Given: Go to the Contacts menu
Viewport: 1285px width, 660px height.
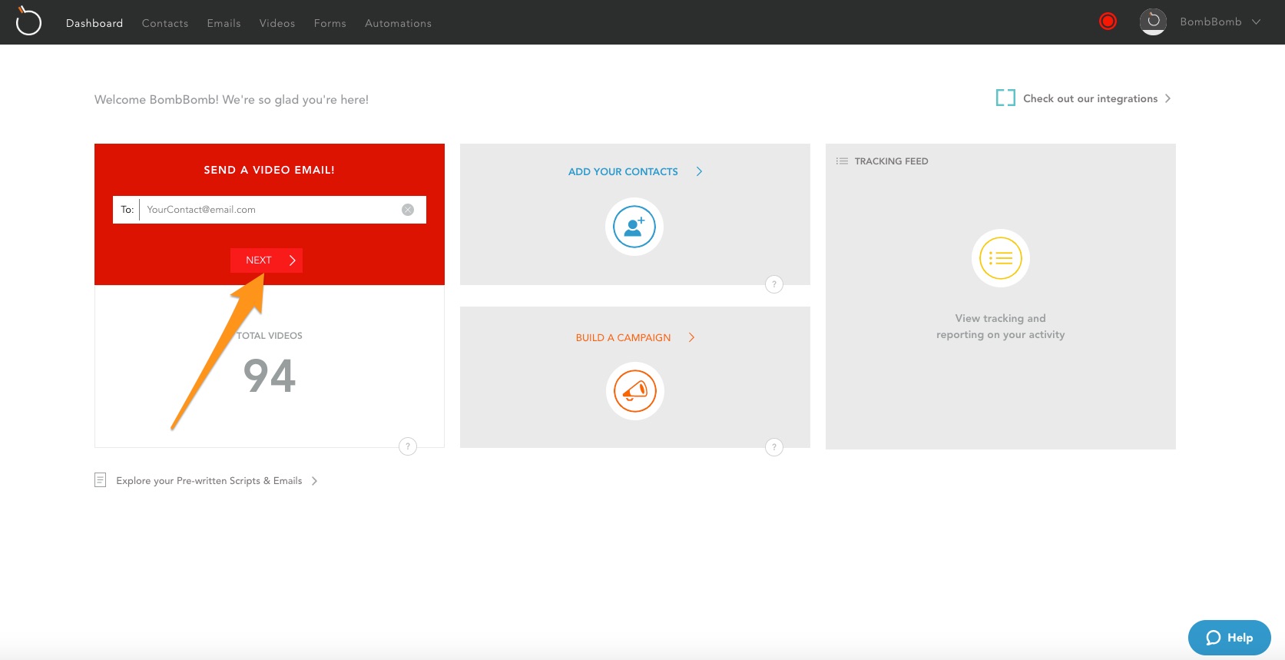Looking at the screenshot, I should pyautogui.click(x=165, y=23).
